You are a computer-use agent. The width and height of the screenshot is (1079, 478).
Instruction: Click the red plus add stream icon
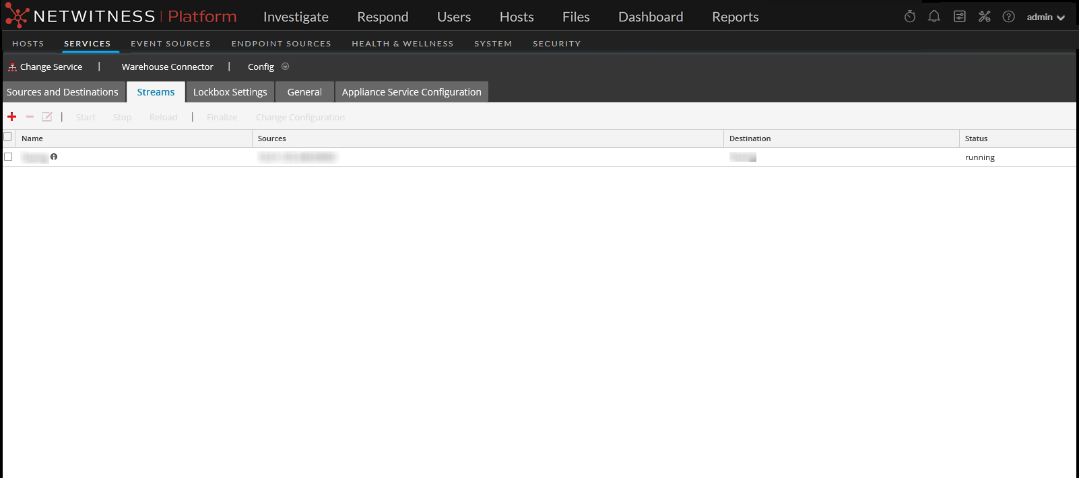[x=11, y=117]
